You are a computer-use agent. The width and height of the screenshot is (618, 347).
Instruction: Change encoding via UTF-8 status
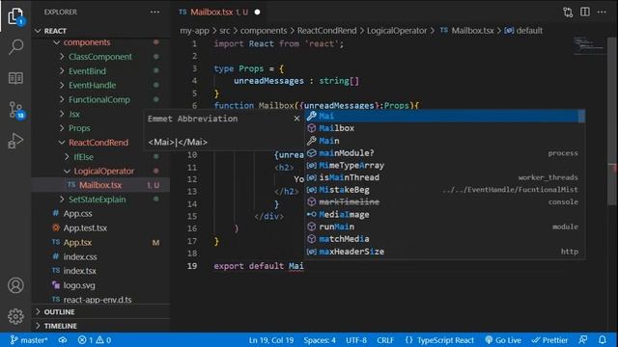356,340
